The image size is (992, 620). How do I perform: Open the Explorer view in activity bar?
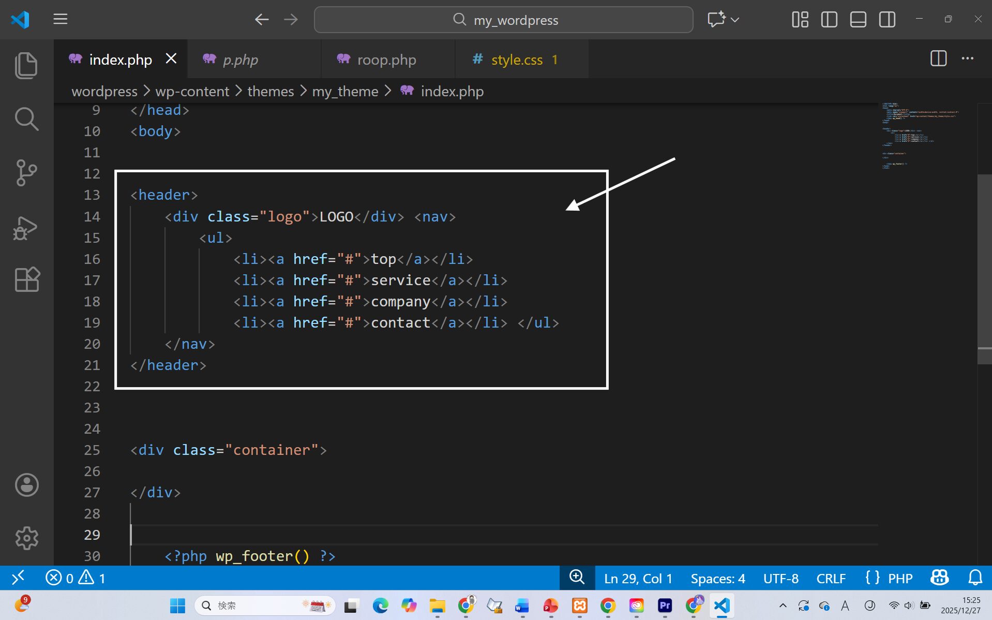pyautogui.click(x=26, y=65)
